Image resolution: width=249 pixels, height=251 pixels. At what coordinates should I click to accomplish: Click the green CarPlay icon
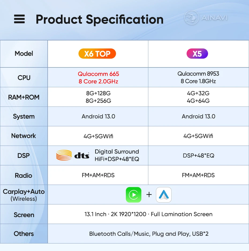coord(134,195)
